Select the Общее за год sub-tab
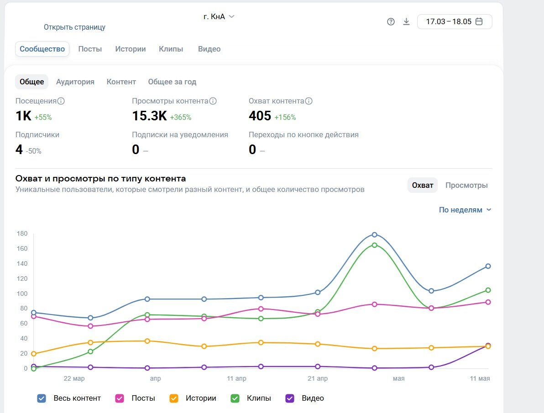 coord(172,82)
